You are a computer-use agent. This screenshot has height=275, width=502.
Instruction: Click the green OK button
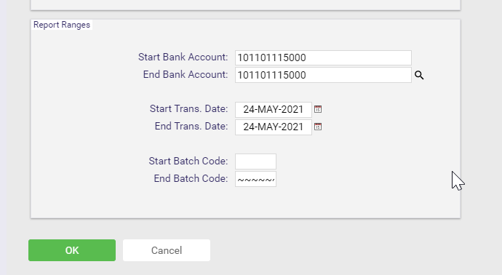point(72,250)
